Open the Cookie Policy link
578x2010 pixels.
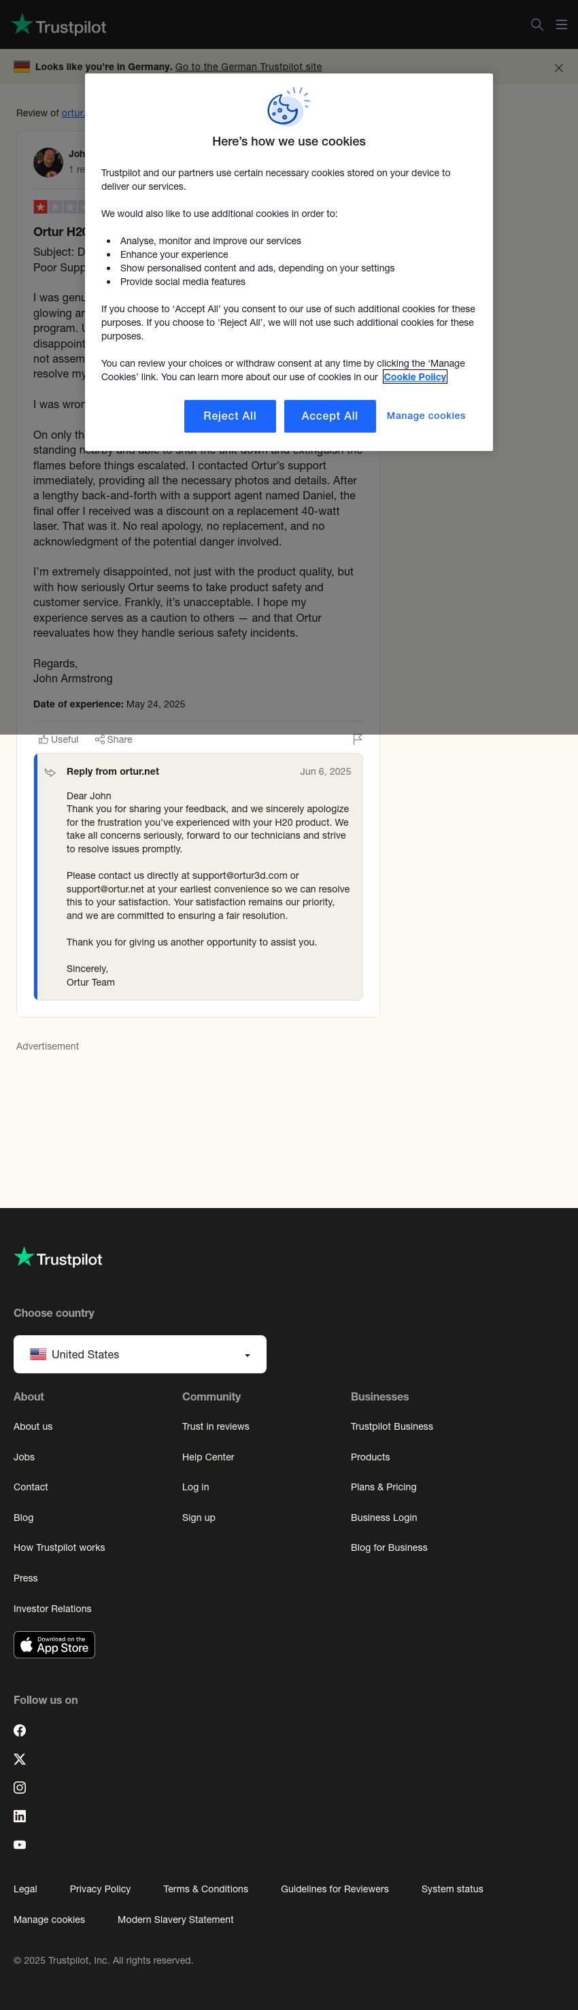[x=415, y=377]
